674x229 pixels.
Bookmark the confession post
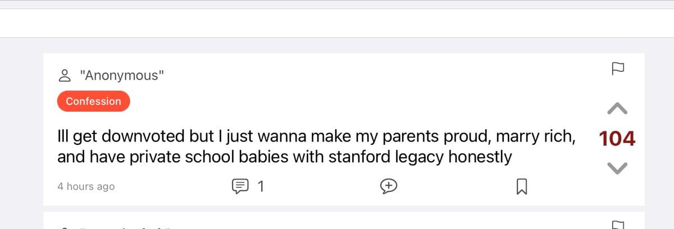(521, 185)
